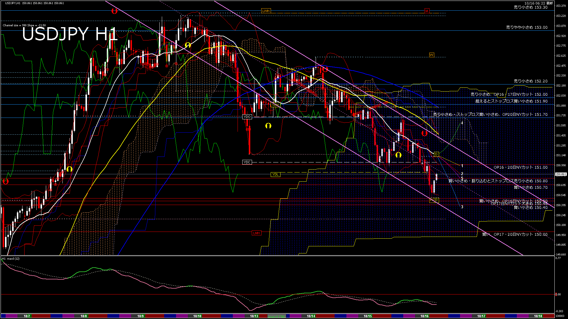Click the red down arrow above the yellow D marker

click(425, 133)
